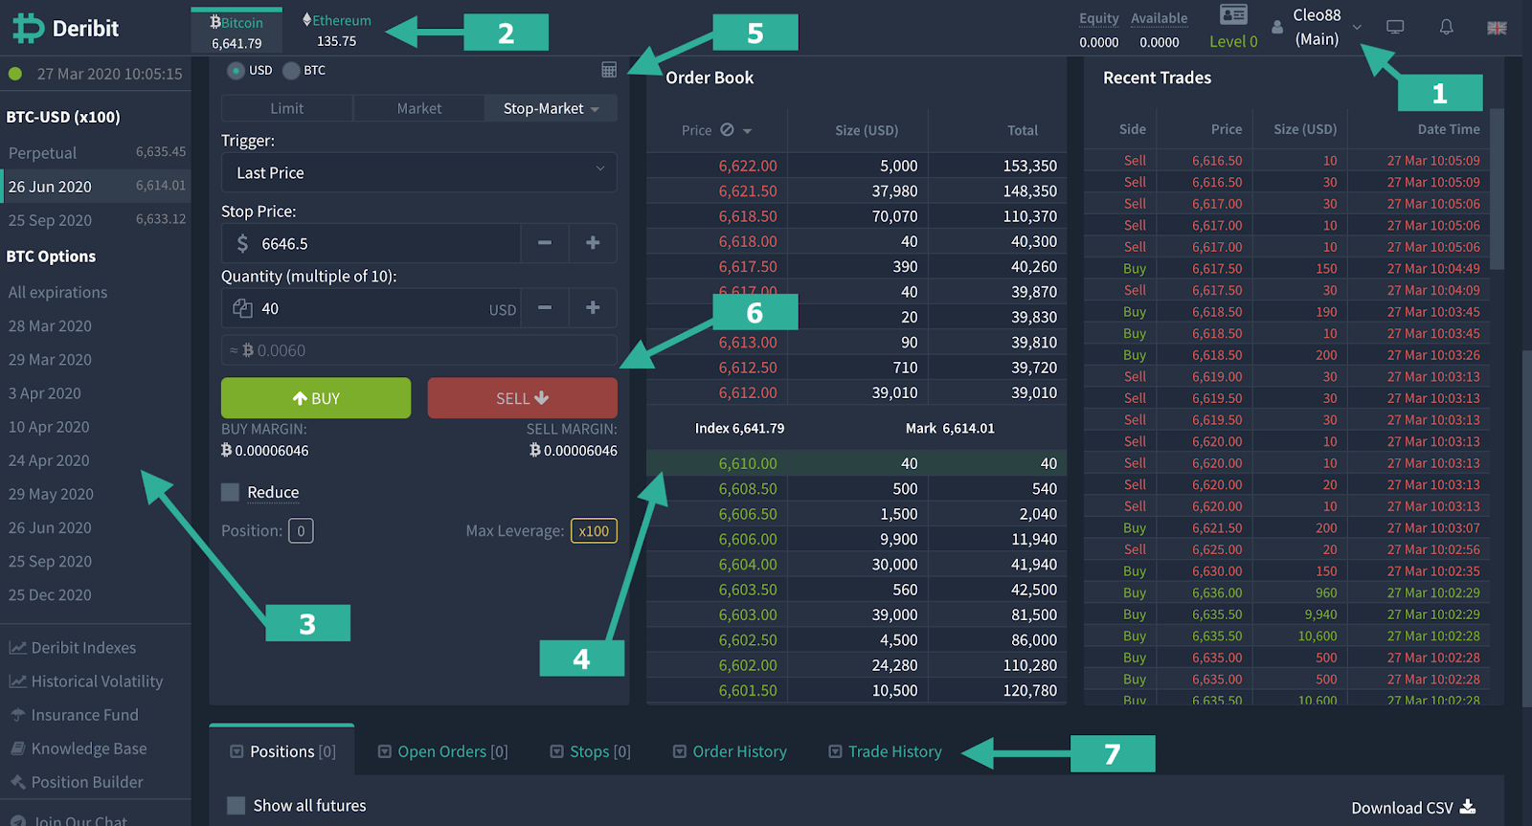The width and height of the screenshot is (1532, 826).
Task: Select Perpetual BTC-USD contract
Action: [96, 152]
